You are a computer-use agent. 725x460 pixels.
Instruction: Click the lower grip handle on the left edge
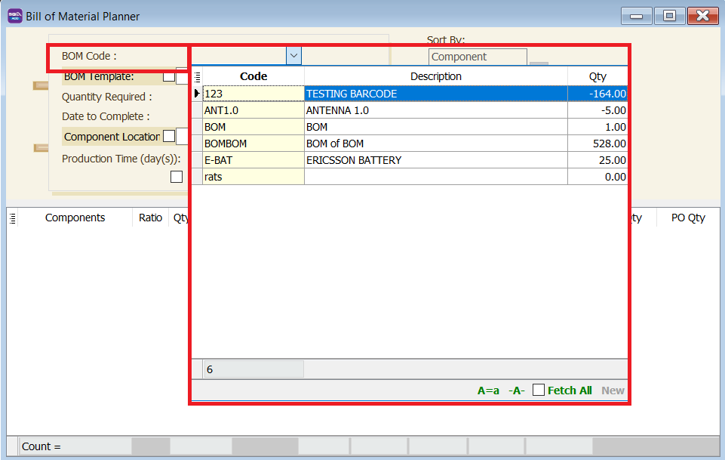tap(40, 147)
